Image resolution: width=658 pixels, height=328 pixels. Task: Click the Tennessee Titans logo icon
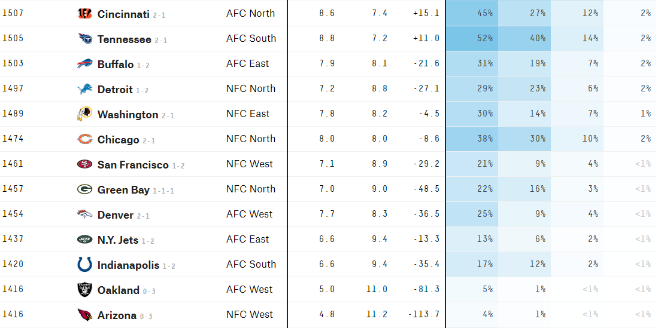[x=84, y=39]
